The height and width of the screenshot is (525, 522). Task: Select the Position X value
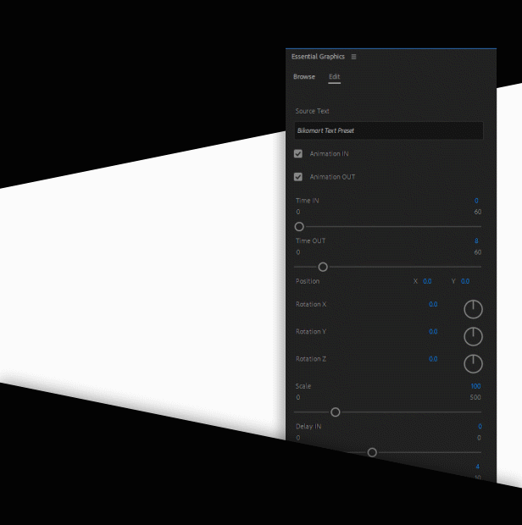pyautogui.click(x=427, y=281)
